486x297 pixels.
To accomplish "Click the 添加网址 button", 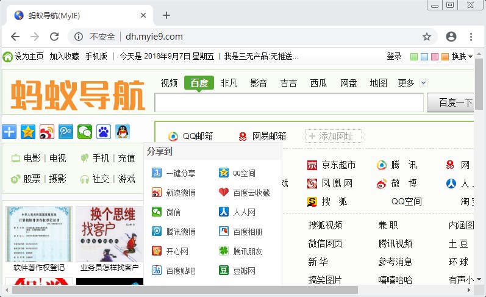I will [334, 136].
